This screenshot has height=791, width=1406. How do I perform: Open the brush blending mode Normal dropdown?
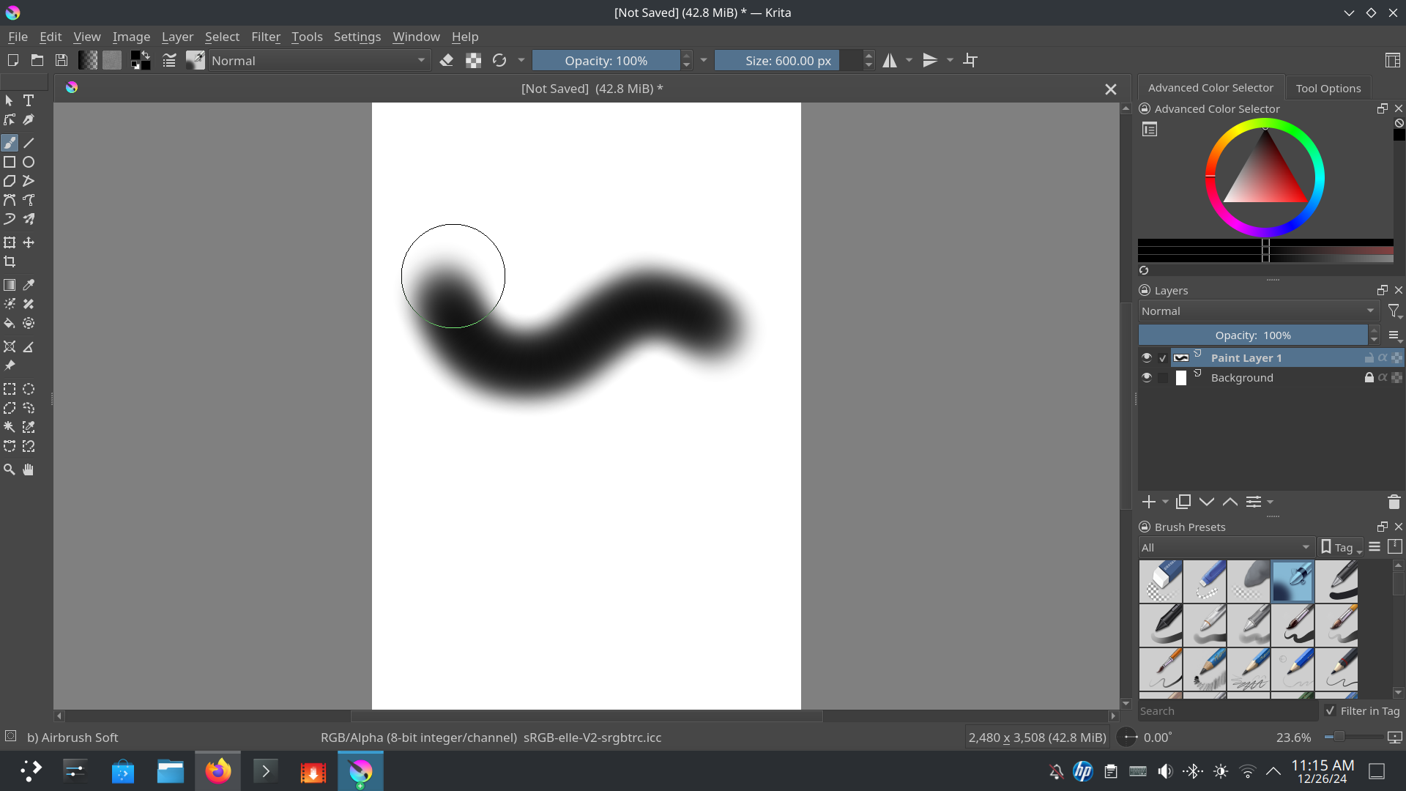318,61
